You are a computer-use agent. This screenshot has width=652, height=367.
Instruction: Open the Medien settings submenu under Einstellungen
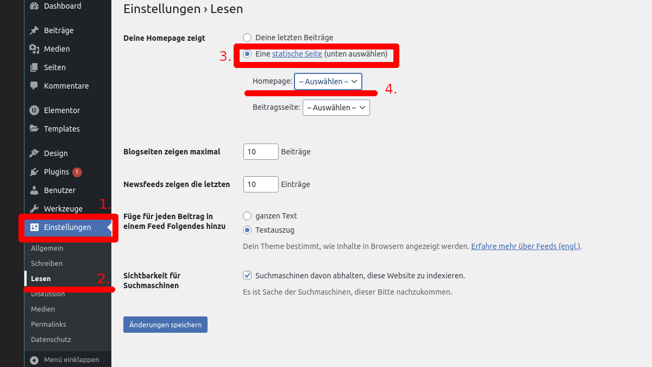pos(43,309)
